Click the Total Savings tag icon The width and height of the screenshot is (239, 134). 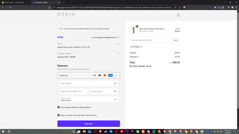[x=131, y=66]
